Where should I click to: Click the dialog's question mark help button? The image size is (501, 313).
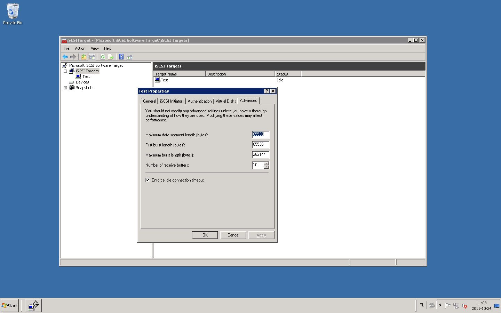coord(267,91)
